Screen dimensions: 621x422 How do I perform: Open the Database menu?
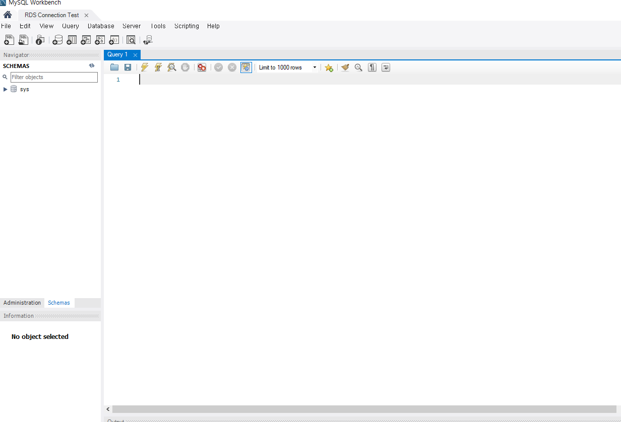101,26
